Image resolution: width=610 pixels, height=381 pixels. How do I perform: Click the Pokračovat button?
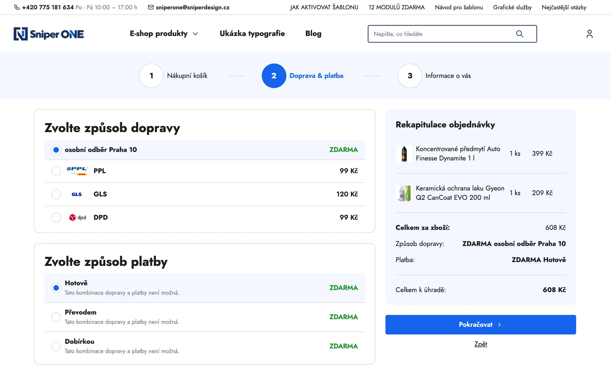(480, 325)
